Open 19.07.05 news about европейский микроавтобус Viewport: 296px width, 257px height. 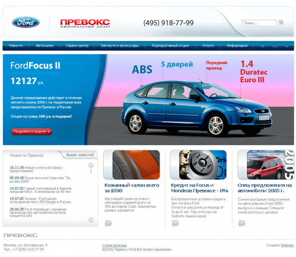pos(41,190)
